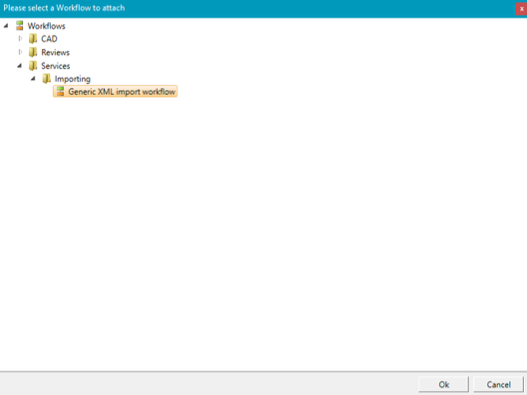Select the Importing folder label

tap(73, 79)
